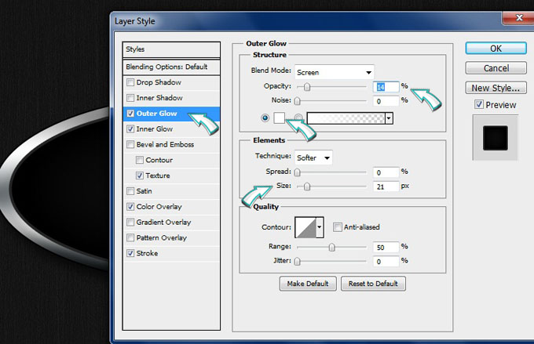This screenshot has width=534, height=344.
Task: Disable the Preview checkbox
Action: (x=479, y=105)
